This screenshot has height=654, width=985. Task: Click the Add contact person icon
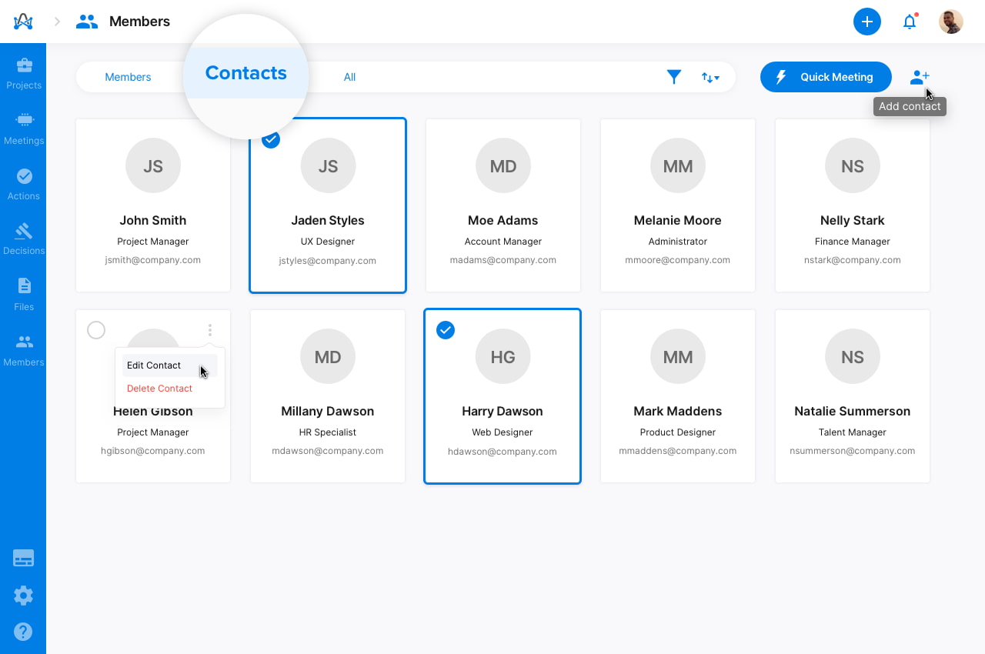click(920, 77)
